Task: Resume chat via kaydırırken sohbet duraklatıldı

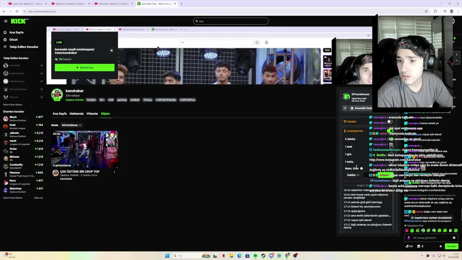Action: [x=431, y=218]
